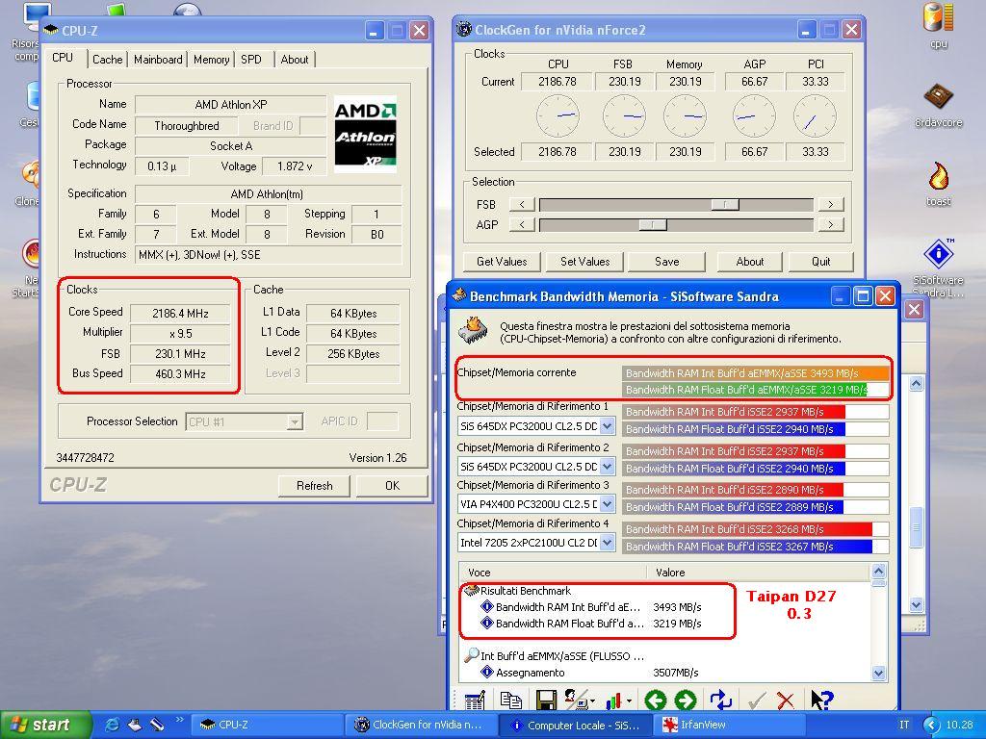
Task: Open the dropdown arrow beside the chart icon
Action: coord(629,701)
